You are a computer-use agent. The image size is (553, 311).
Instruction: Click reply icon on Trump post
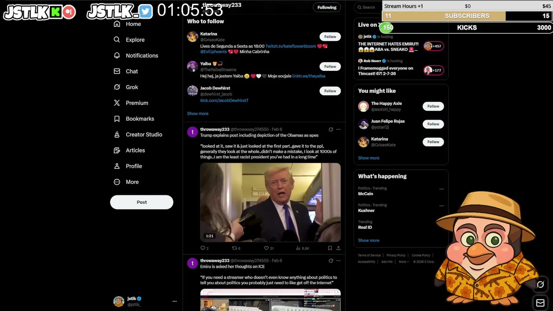pyautogui.click(x=203, y=248)
